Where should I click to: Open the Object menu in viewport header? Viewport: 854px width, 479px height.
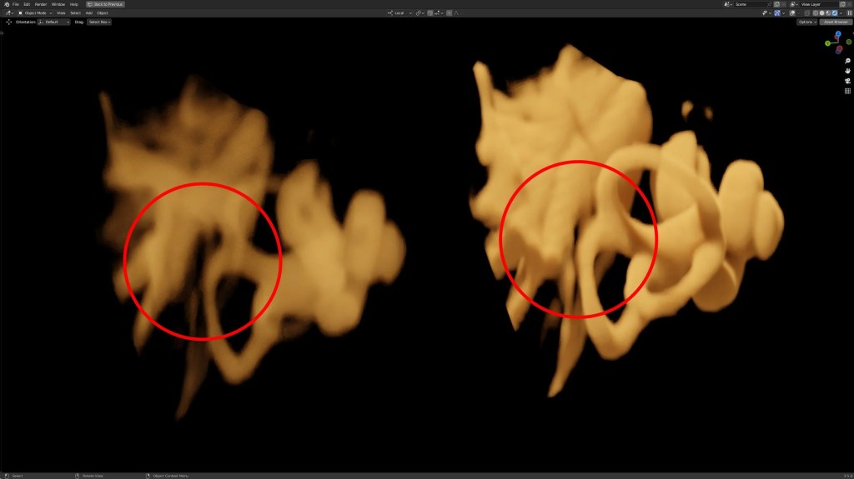pyautogui.click(x=103, y=13)
